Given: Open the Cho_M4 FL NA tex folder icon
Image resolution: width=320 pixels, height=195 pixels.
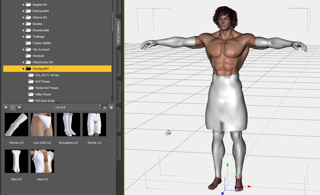Looking at the screenshot, I should click(31, 75).
